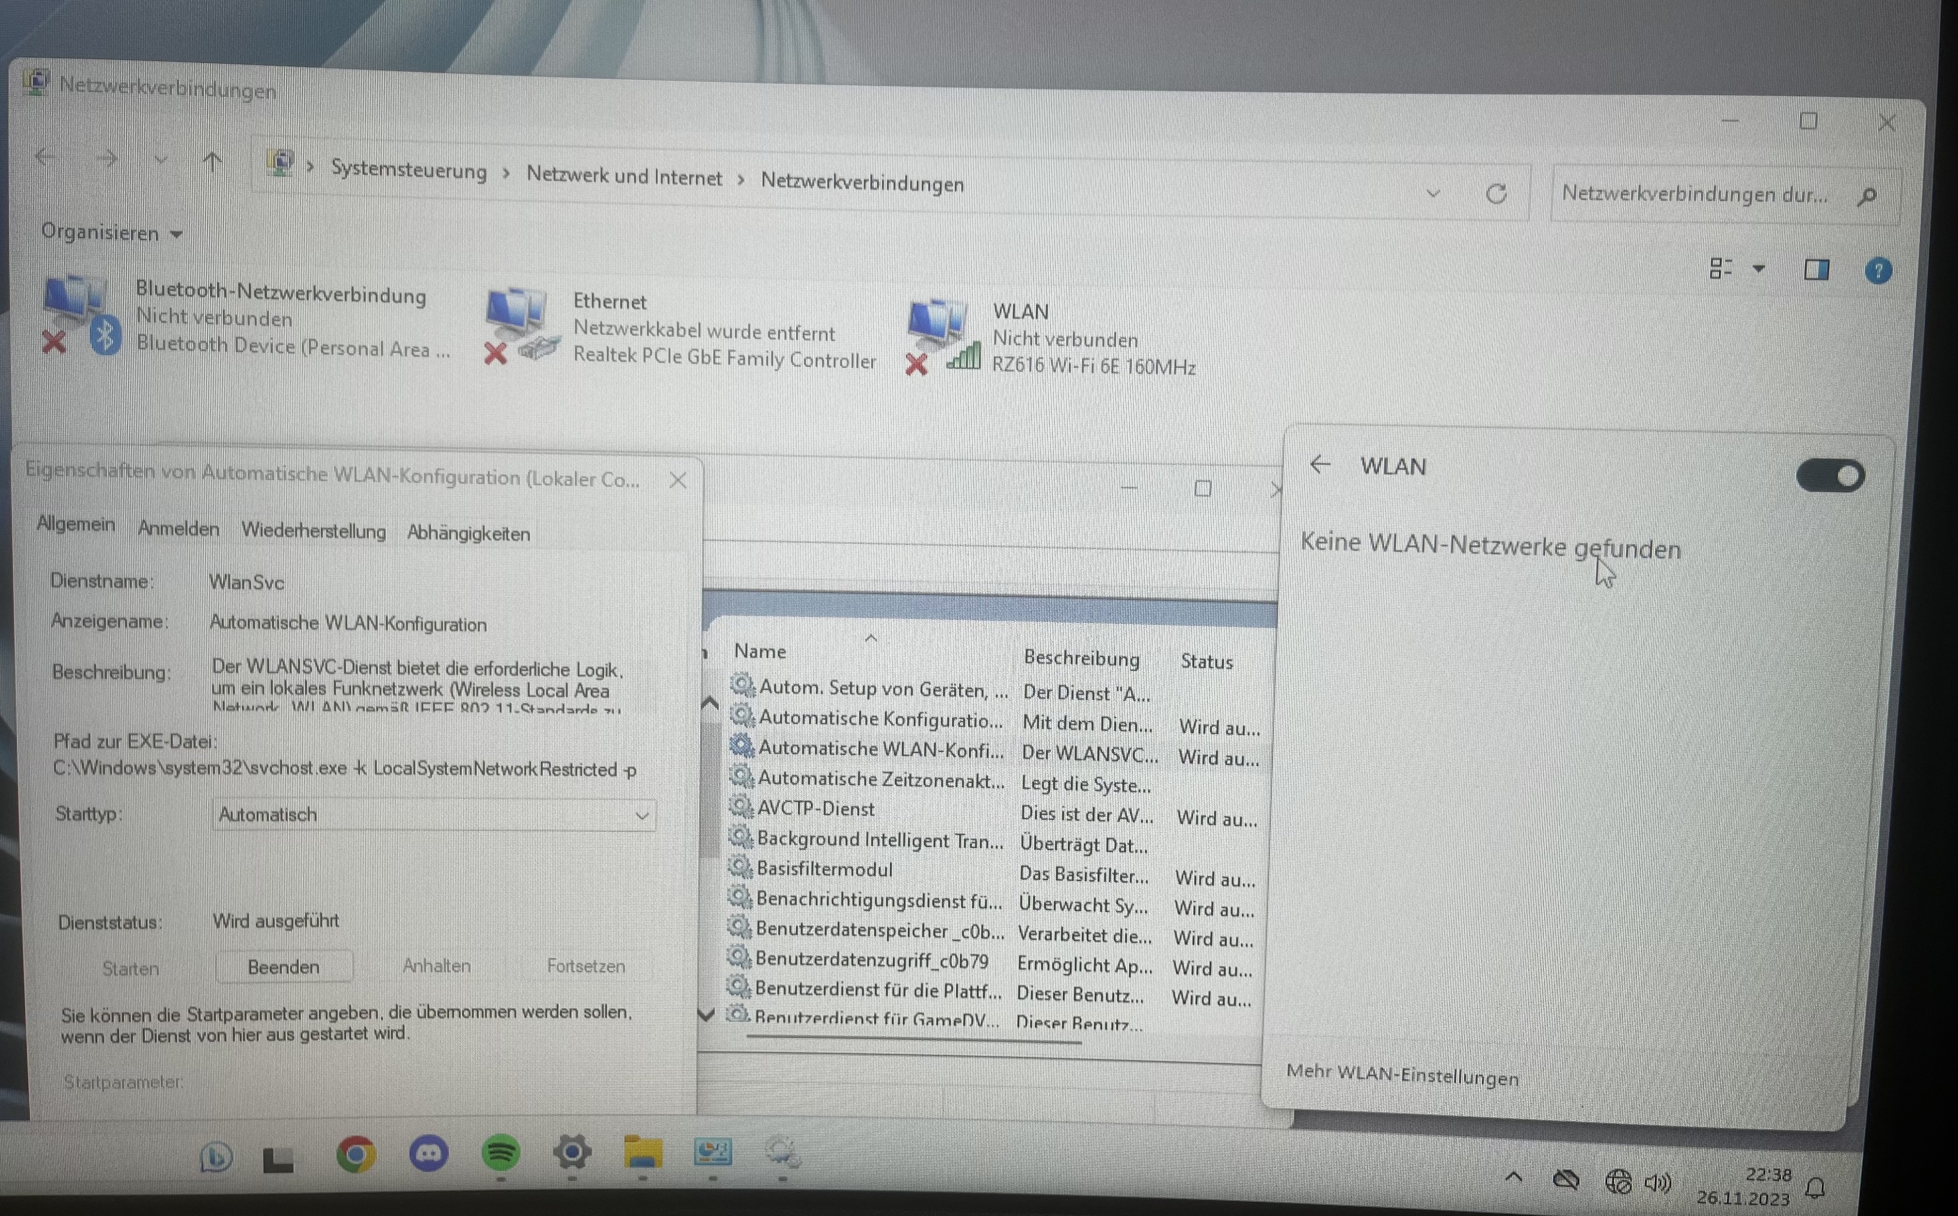Open Spotify from the taskbar
This screenshot has width=1958, height=1216.
(x=500, y=1153)
